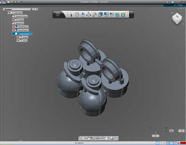Select the Pan hand tool in navigation bar
This screenshot has height=145, width=186.
(x=89, y=138)
